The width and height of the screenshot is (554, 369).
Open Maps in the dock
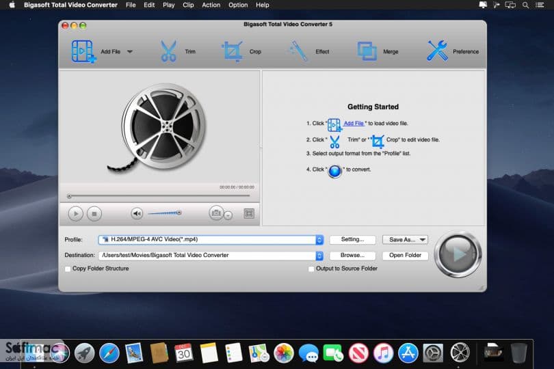tap(259, 353)
